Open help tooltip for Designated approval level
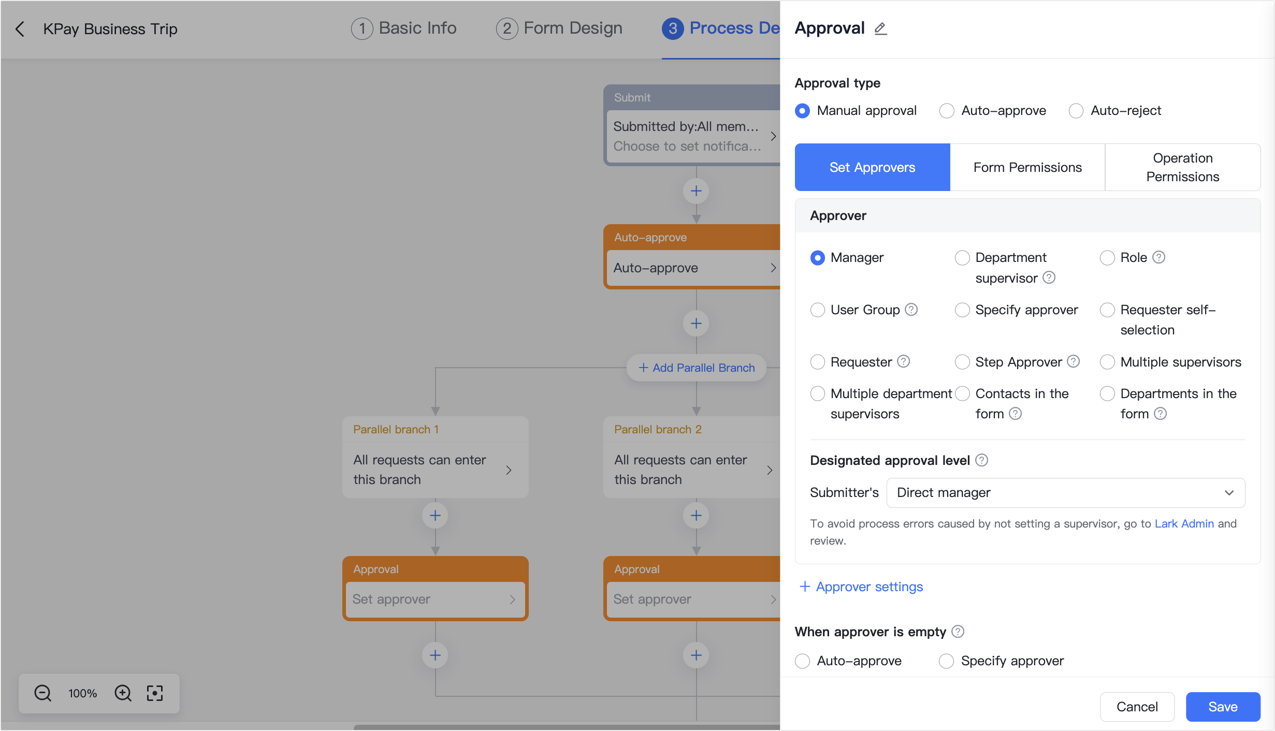Screen dimensions: 1275x731 point(982,460)
